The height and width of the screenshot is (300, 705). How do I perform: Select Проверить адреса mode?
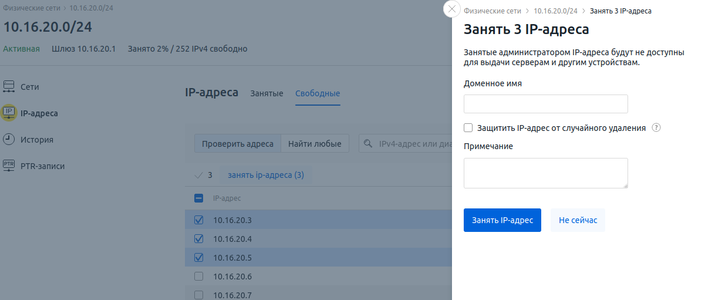tap(238, 144)
